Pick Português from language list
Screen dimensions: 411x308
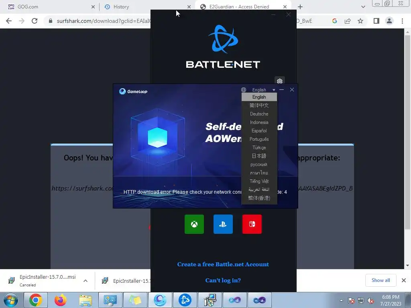click(x=259, y=139)
